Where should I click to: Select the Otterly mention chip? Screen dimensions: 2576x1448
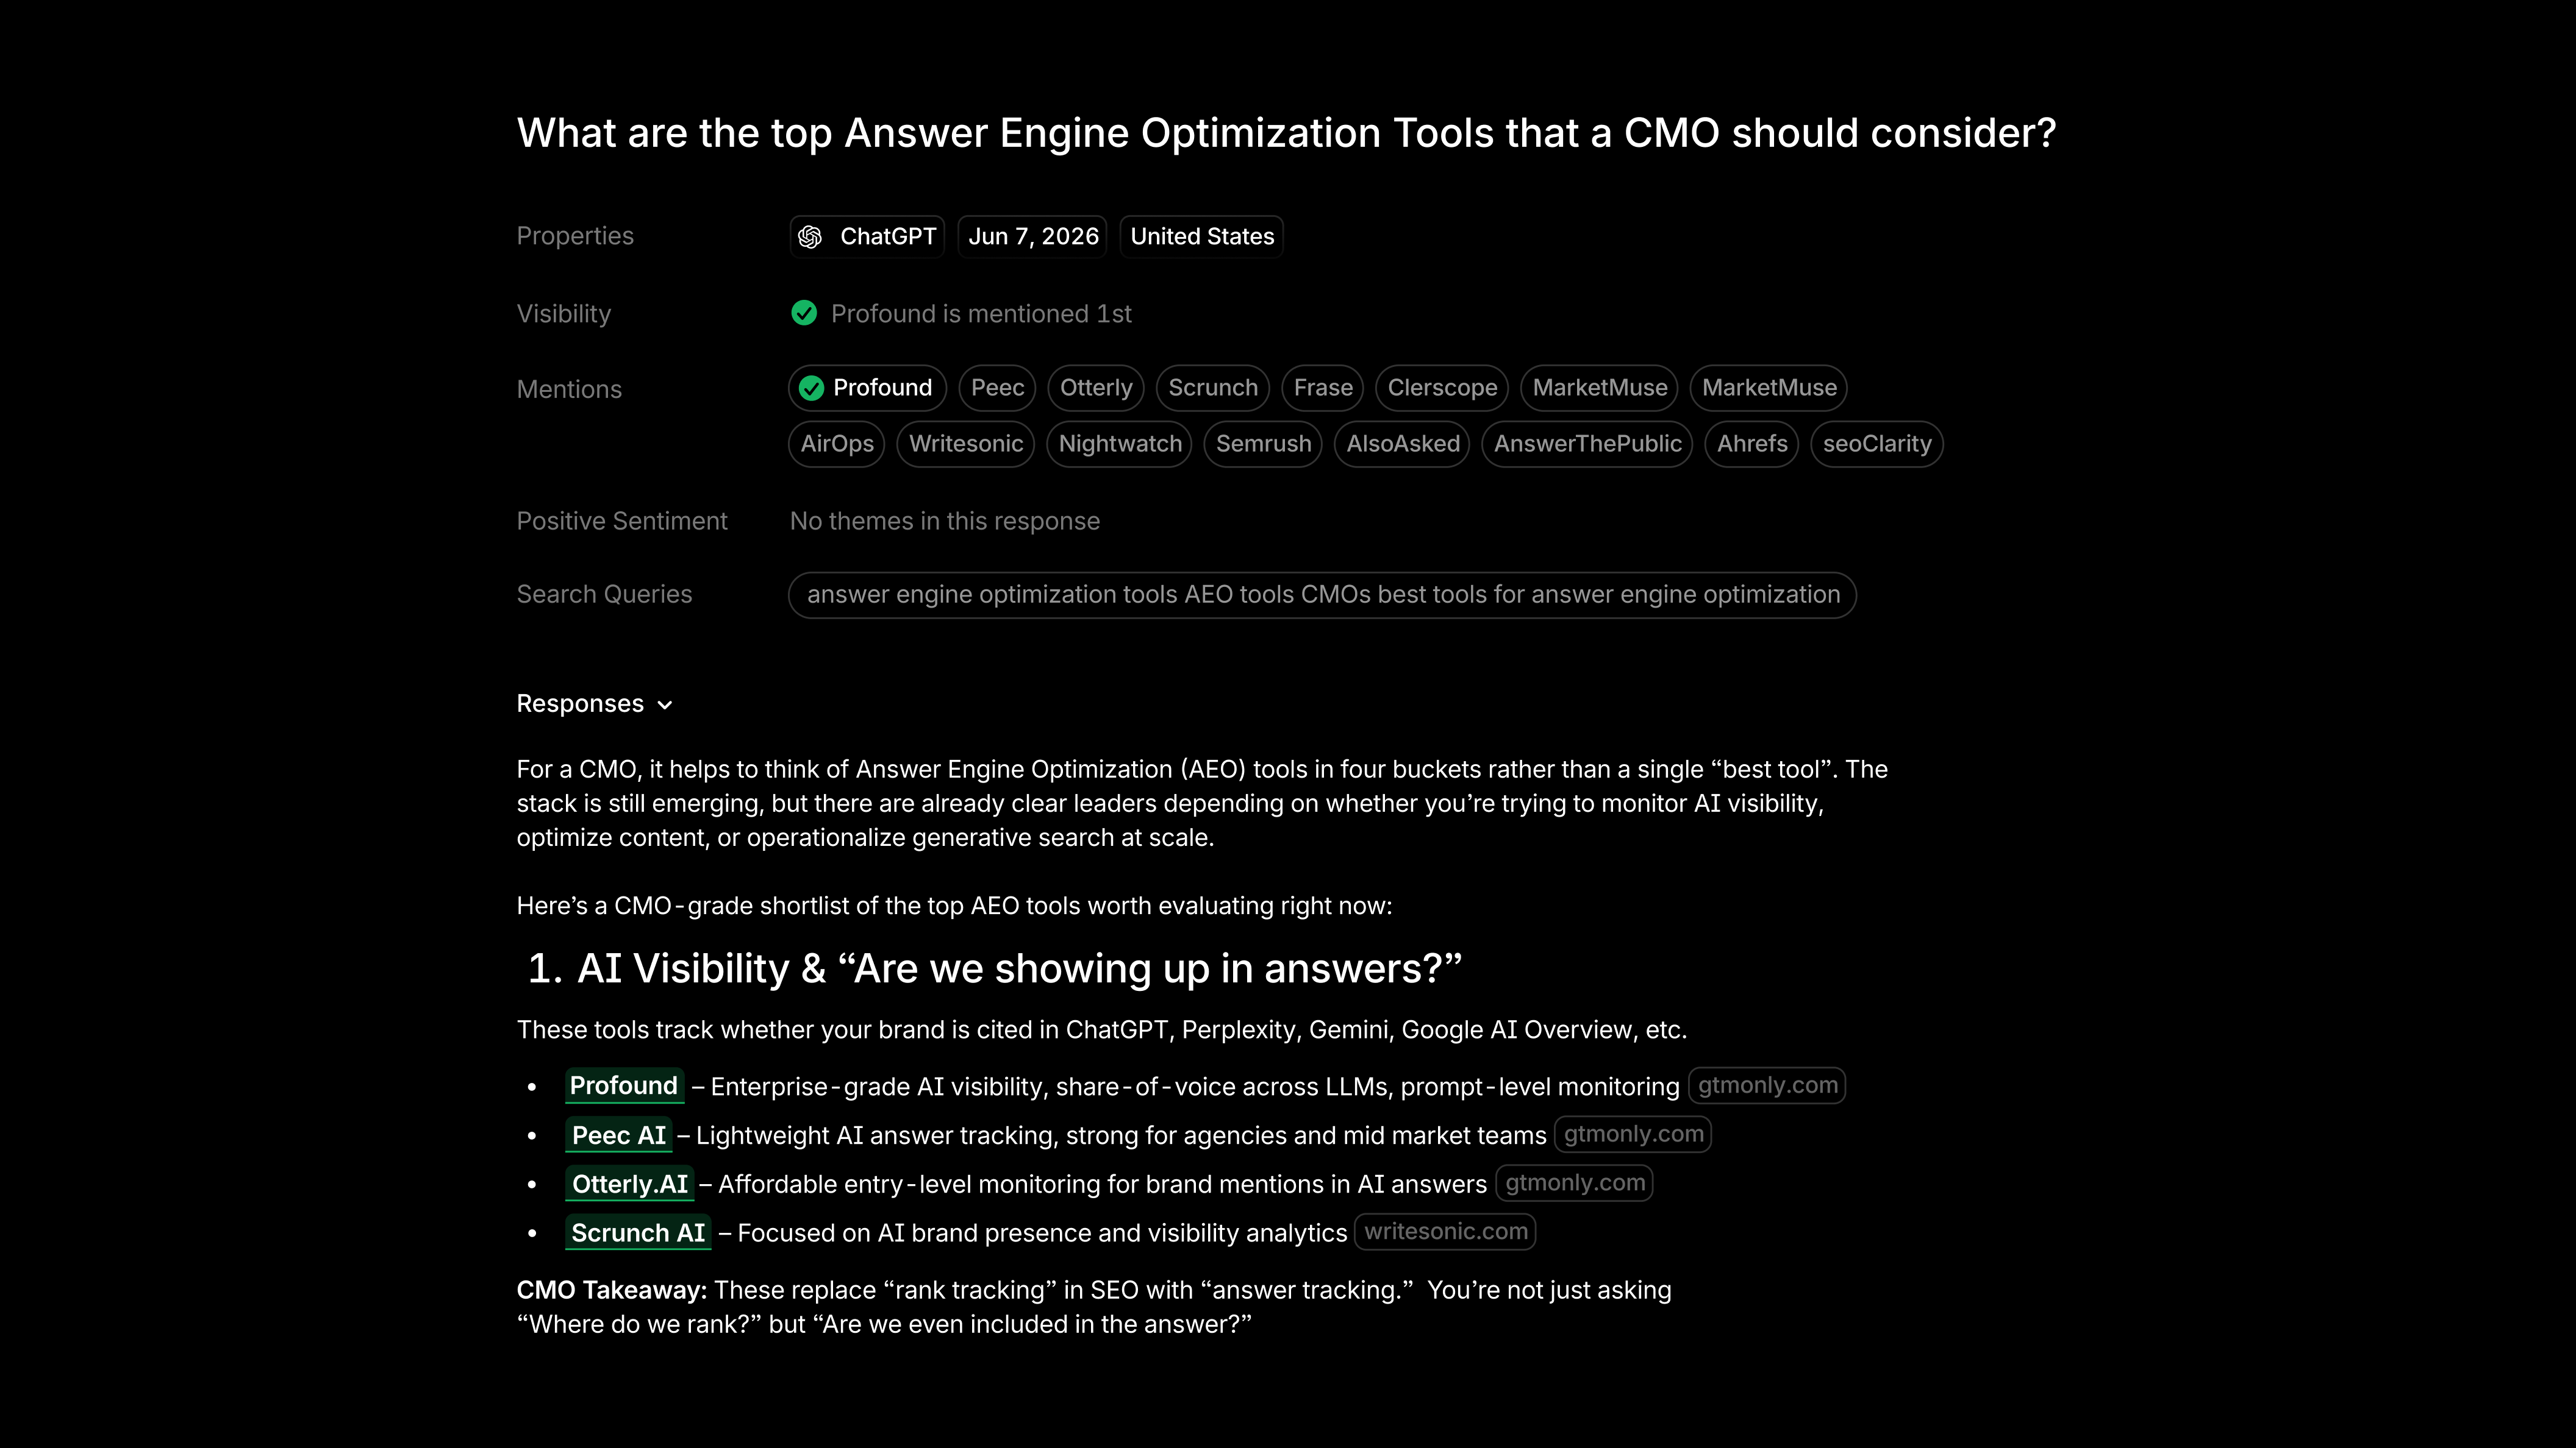pyautogui.click(x=1096, y=388)
